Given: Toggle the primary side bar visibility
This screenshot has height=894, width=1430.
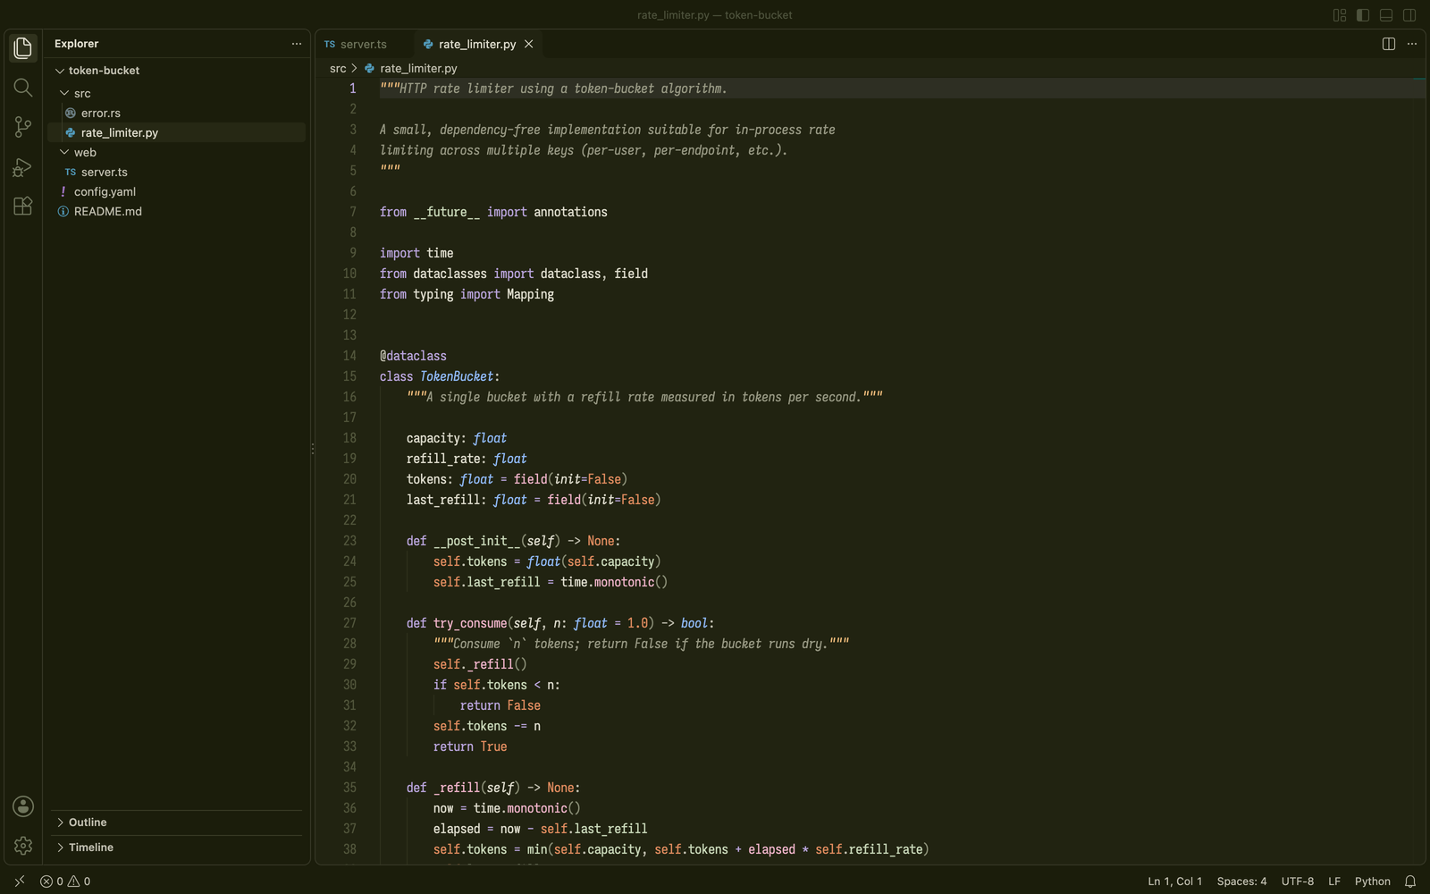Looking at the screenshot, I should coord(1363,15).
